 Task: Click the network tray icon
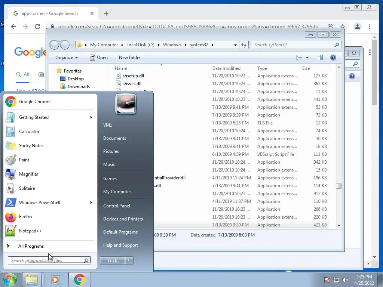[336, 280]
